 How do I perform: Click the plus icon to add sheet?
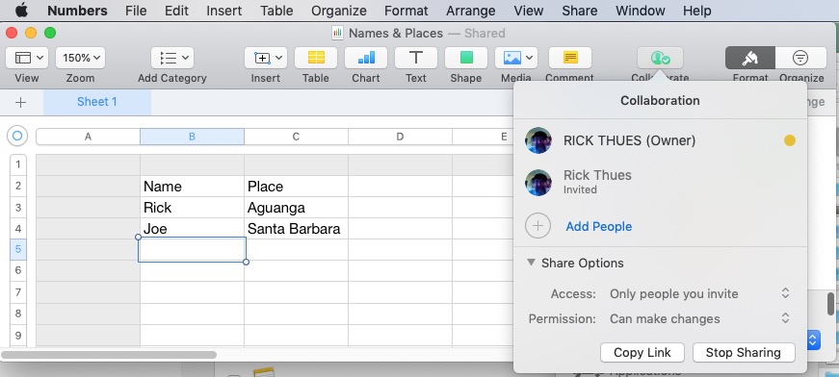click(20, 102)
